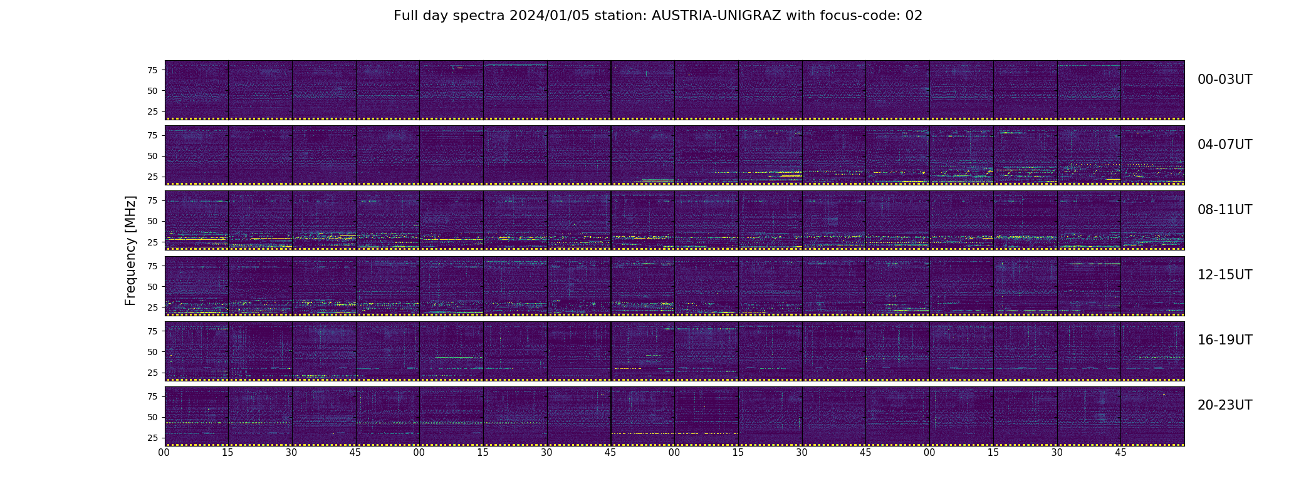
Task: Click the 16-19UT spectrogram panel
Action: pyautogui.click(x=674, y=351)
